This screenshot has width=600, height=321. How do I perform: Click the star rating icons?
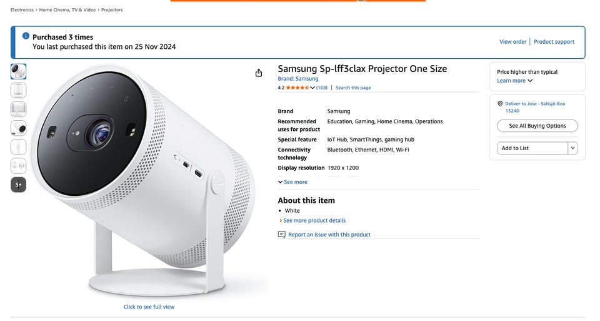pyautogui.click(x=297, y=88)
